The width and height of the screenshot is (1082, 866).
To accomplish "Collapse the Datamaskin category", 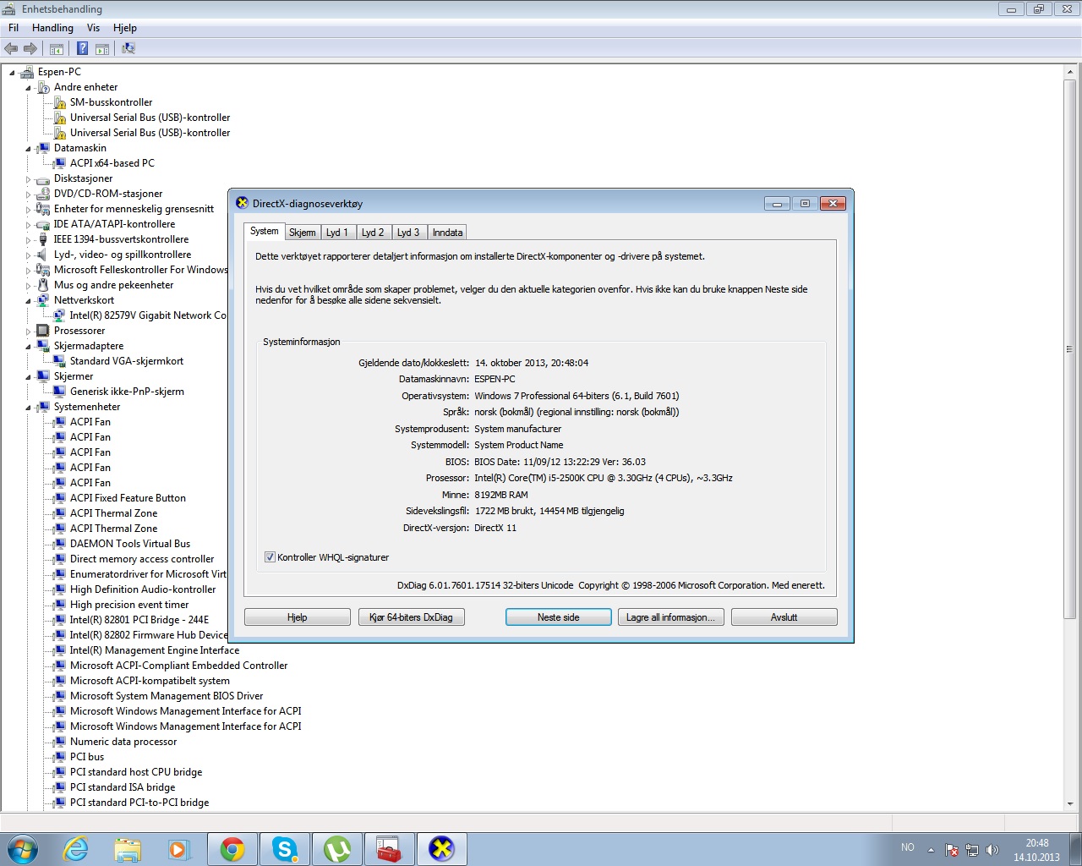I will (x=28, y=148).
